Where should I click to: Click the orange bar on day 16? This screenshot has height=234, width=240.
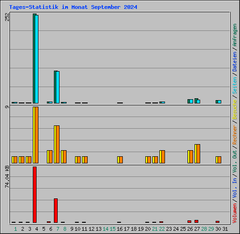point(121,160)
